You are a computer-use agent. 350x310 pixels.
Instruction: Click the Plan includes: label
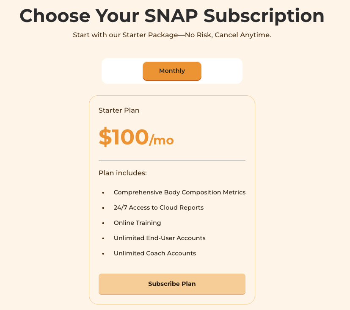click(x=123, y=173)
